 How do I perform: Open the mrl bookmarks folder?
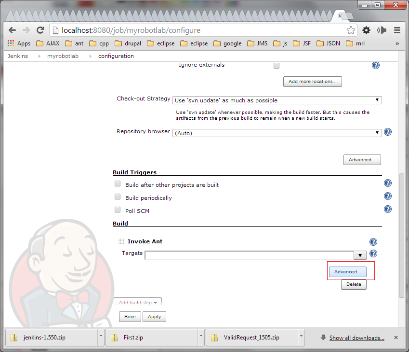click(x=355, y=43)
